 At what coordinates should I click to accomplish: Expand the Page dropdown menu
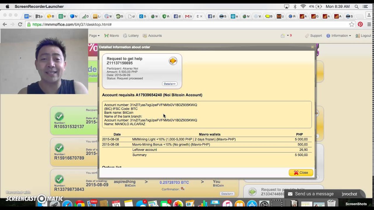tap(94, 36)
